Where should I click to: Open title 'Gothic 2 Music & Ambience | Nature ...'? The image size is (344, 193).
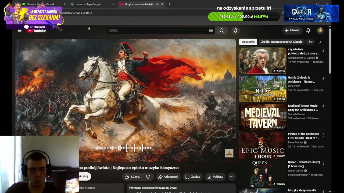point(302,80)
